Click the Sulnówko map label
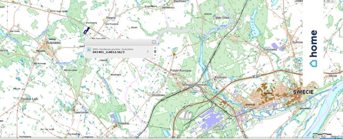 [270, 50]
